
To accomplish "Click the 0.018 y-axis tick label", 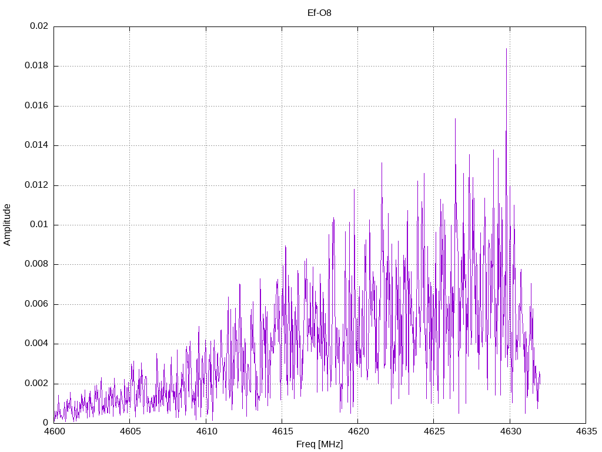I will click(36, 66).
